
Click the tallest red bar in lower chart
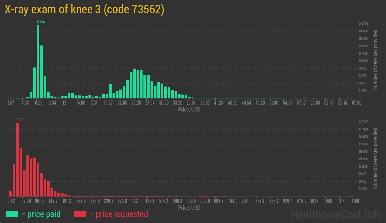tap(17, 160)
